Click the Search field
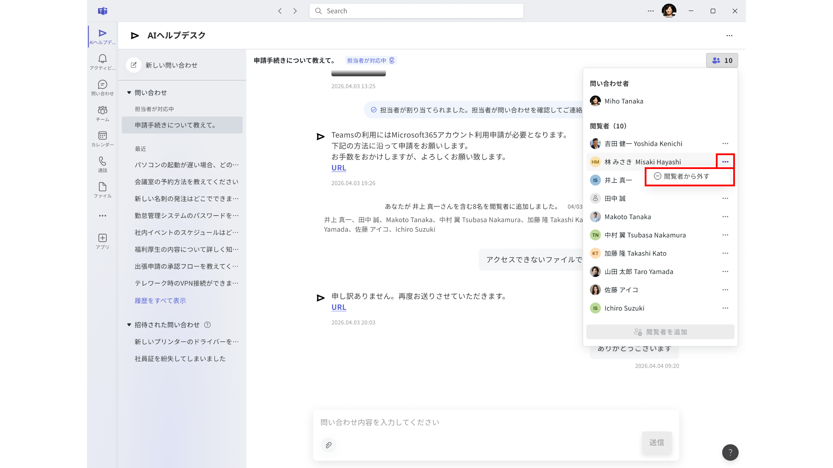 (x=416, y=11)
